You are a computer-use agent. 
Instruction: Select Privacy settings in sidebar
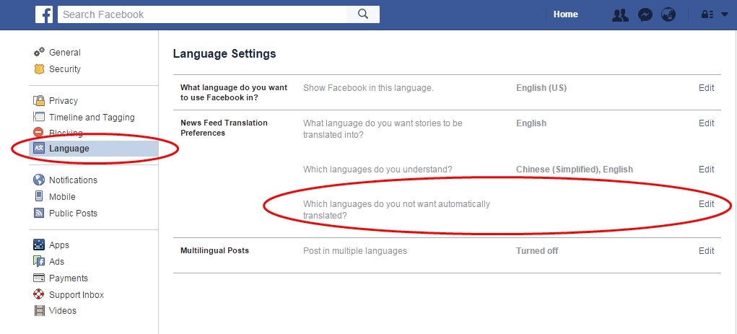tap(63, 101)
